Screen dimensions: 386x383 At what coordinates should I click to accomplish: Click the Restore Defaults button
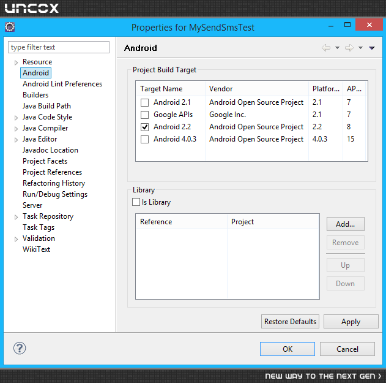[x=290, y=321]
